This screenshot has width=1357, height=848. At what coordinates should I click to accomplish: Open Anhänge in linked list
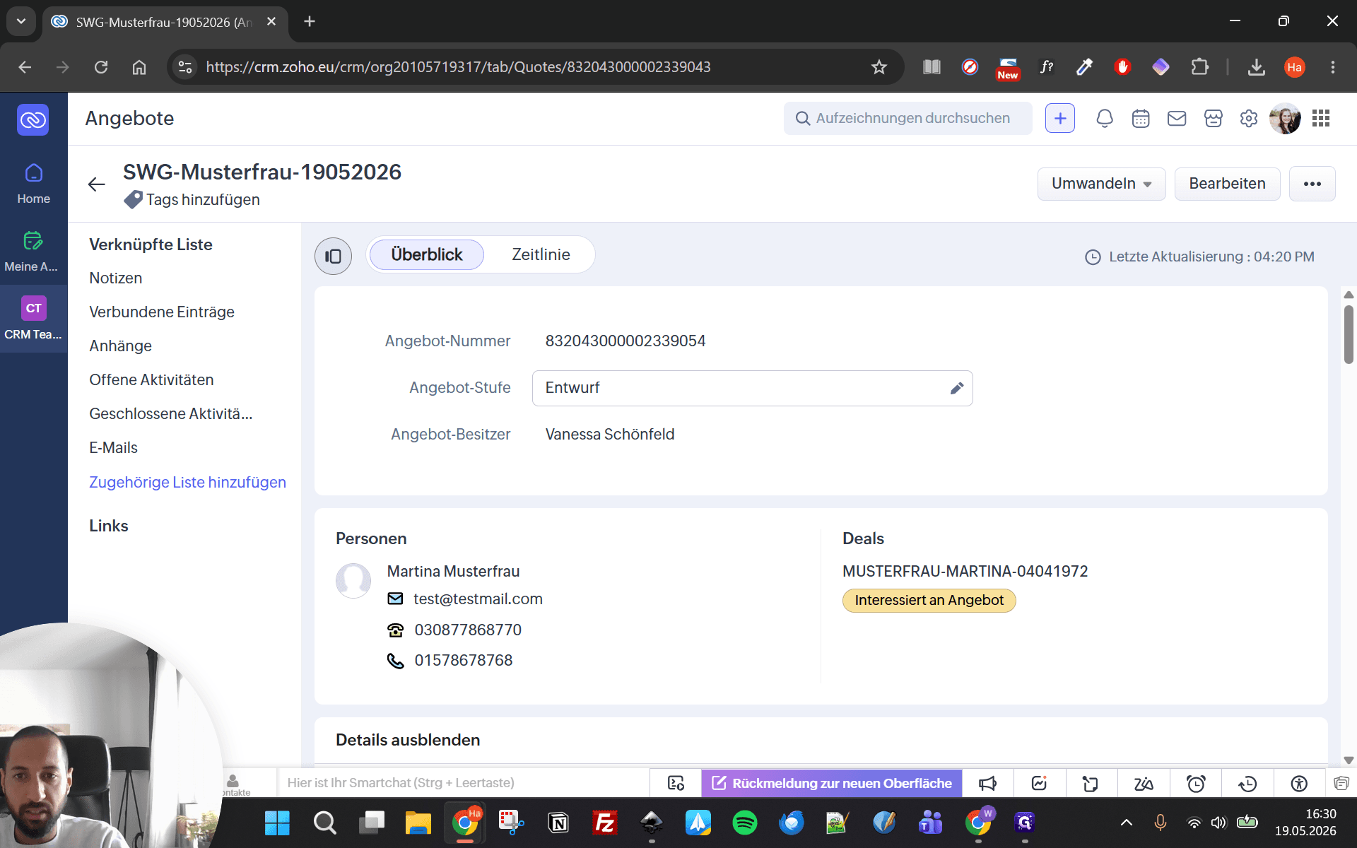pos(120,346)
